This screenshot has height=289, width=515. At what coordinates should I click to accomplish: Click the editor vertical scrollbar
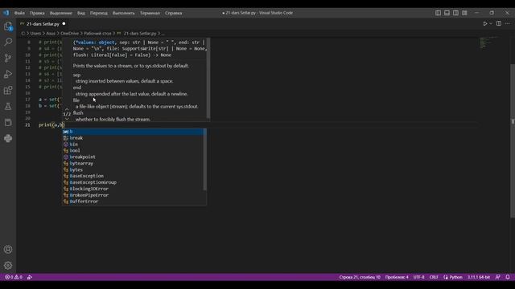pyautogui.click(x=513, y=141)
